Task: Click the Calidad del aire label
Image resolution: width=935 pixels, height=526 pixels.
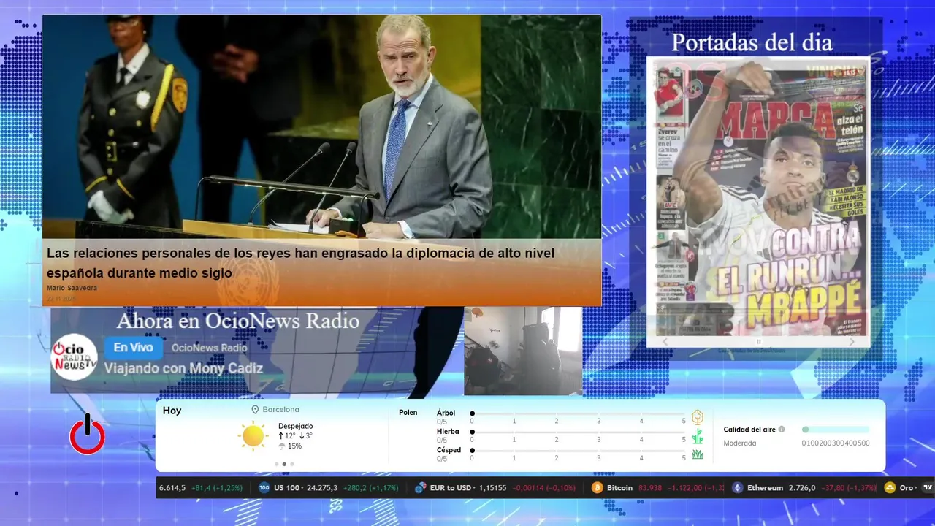Action: [x=749, y=430]
